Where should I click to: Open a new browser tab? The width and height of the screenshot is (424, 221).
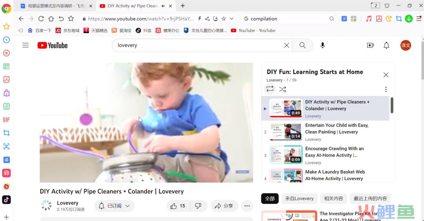coord(183,5)
